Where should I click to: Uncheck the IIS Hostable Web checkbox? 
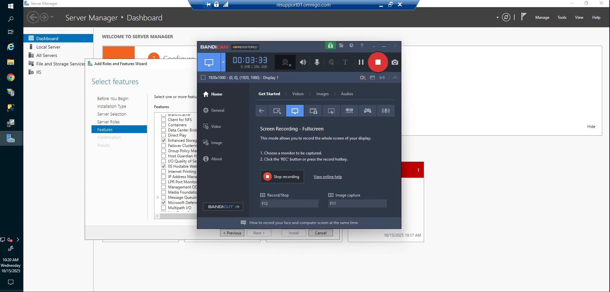coord(163,166)
